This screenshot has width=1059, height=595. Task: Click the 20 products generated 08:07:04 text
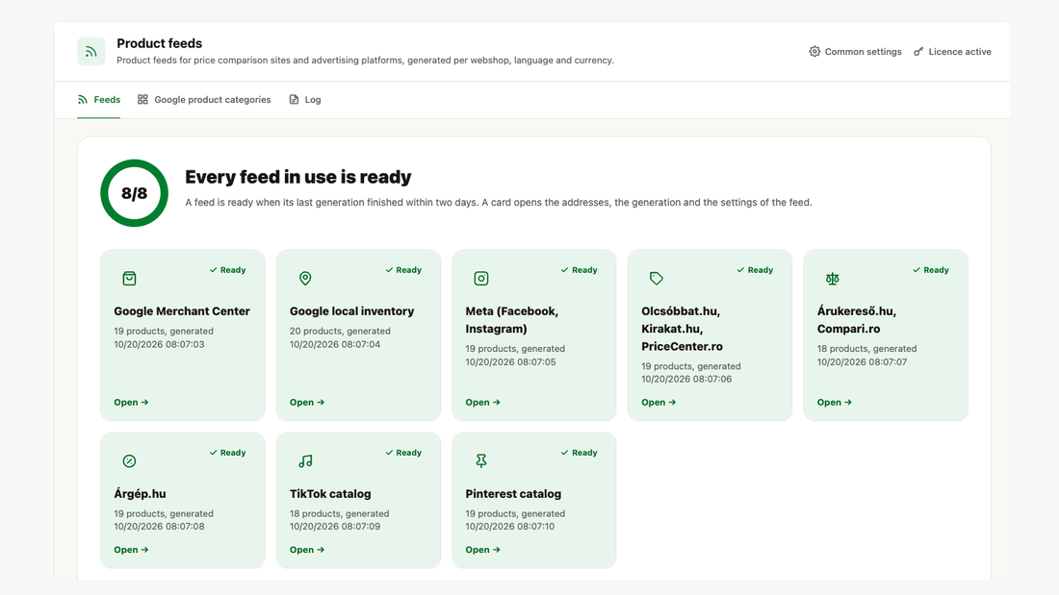(340, 337)
